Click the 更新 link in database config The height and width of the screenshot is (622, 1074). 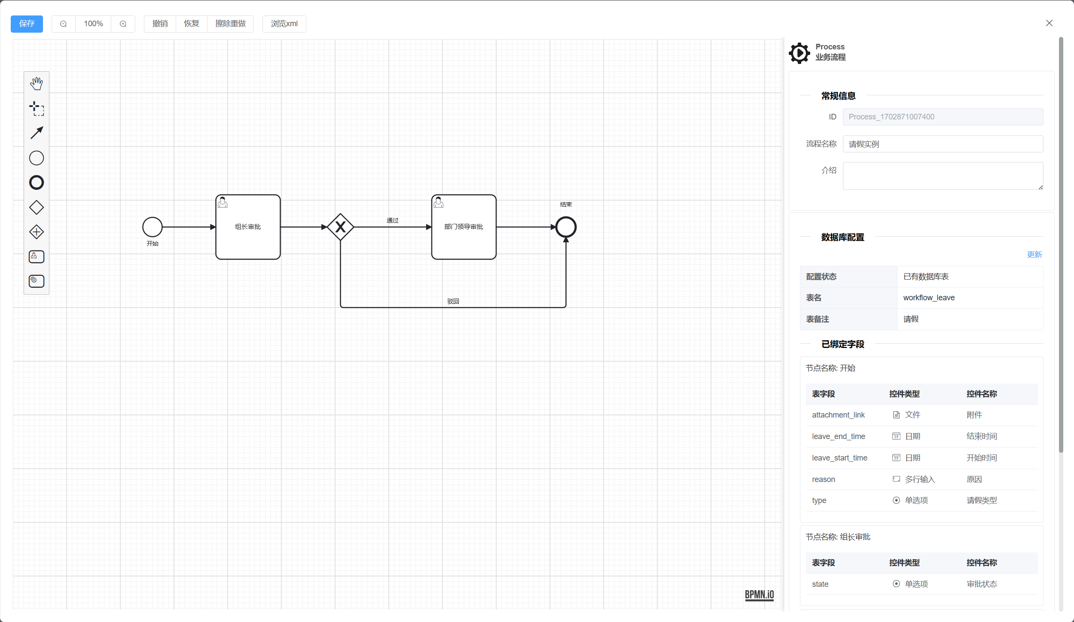(1034, 255)
